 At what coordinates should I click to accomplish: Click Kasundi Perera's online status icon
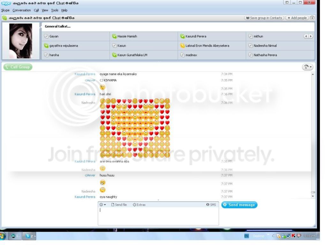point(182,36)
